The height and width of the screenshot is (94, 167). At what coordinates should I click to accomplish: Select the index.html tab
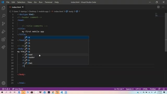[x=16, y=7]
